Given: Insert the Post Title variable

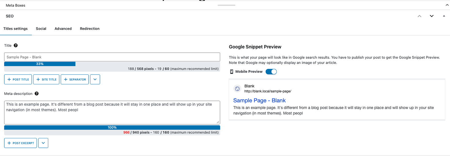Looking at the screenshot, I should click(x=18, y=79).
